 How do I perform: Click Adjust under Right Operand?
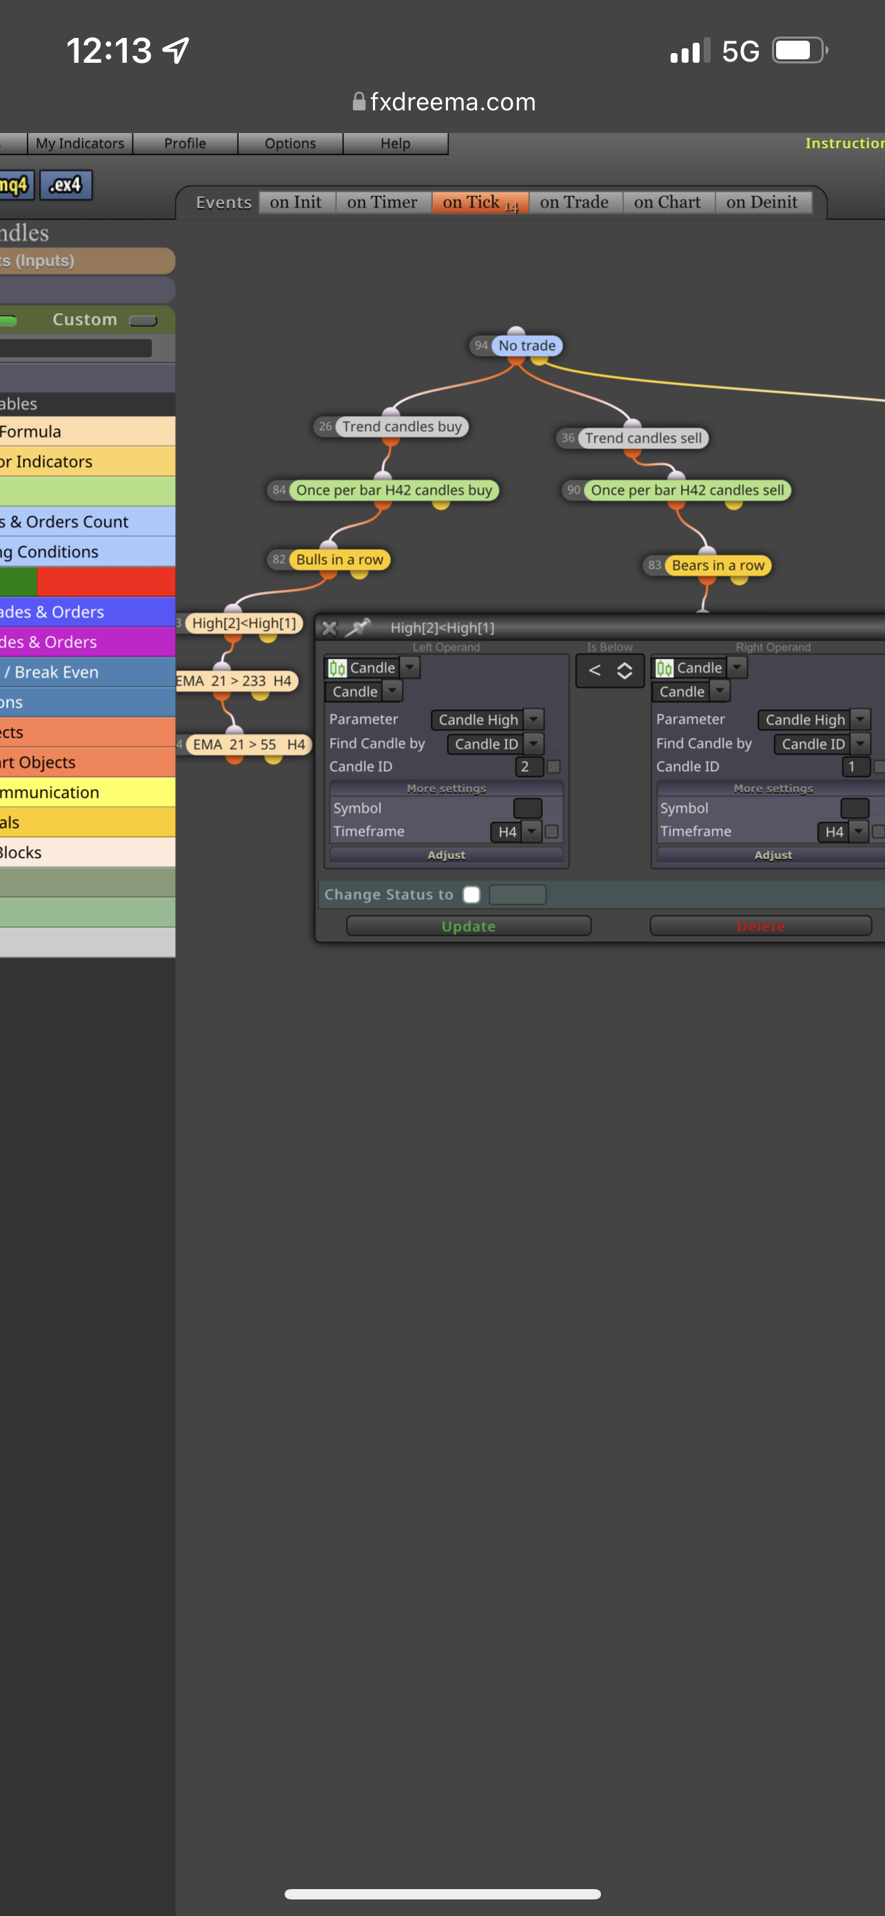click(x=773, y=855)
